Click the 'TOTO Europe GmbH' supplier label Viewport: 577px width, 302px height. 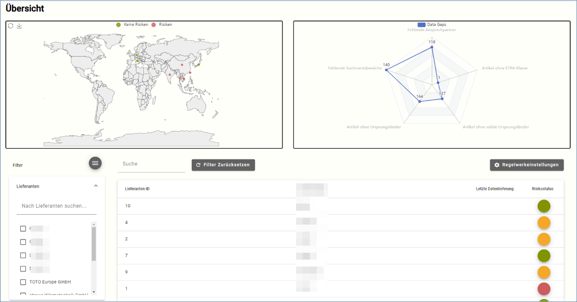(50, 282)
